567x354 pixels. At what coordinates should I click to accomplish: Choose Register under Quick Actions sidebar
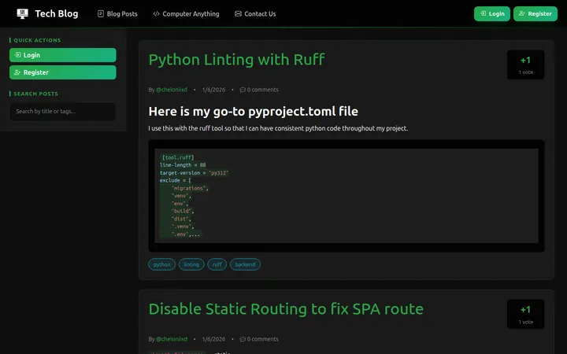(63, 72)
